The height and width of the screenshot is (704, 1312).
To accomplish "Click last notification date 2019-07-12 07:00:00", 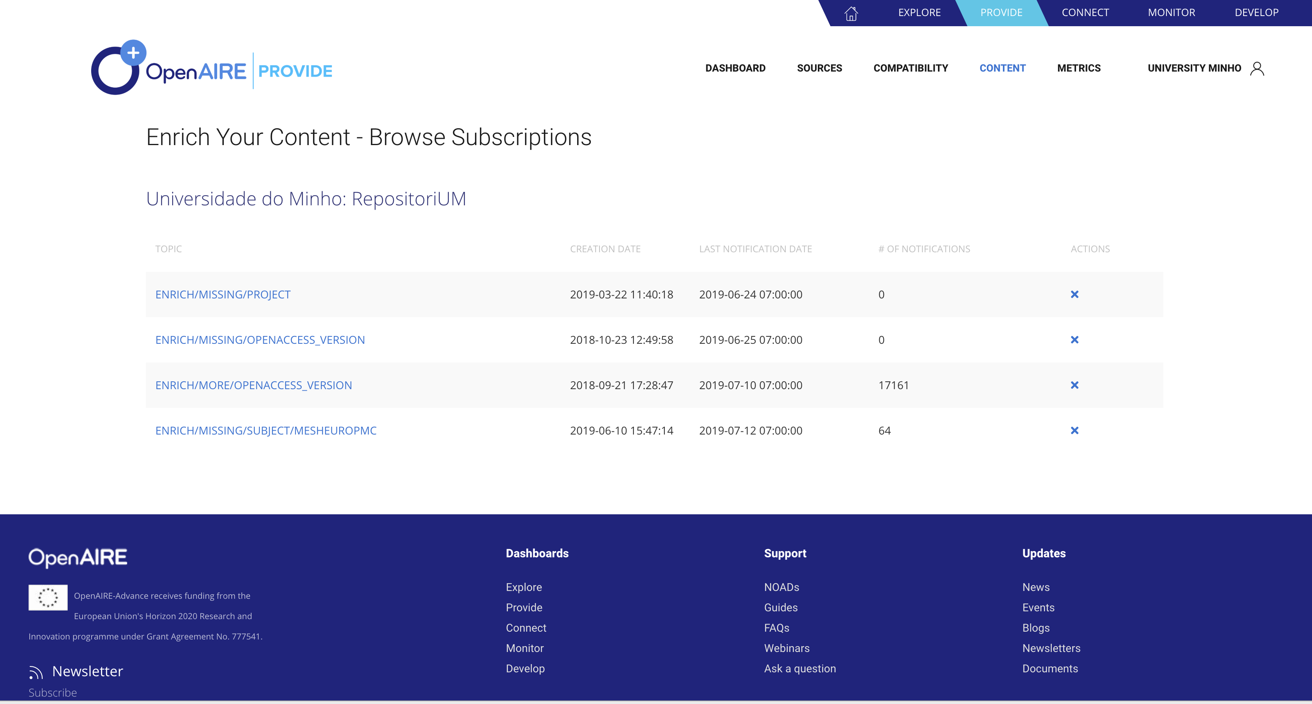I will [750, 430].
